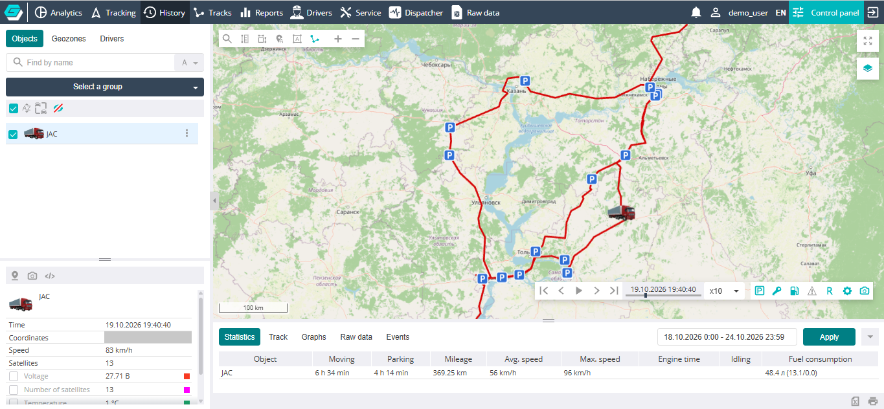Open the playback speed x10 dropdown

724,291
